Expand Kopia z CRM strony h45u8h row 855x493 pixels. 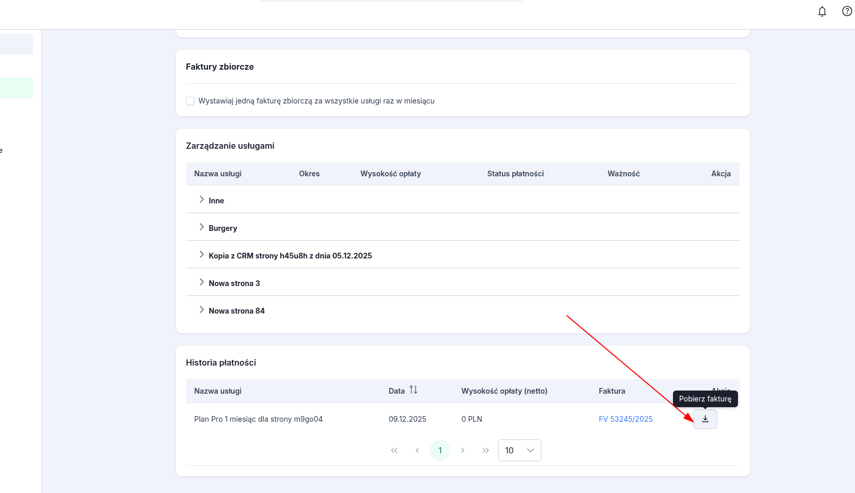(x=201, y=255)
